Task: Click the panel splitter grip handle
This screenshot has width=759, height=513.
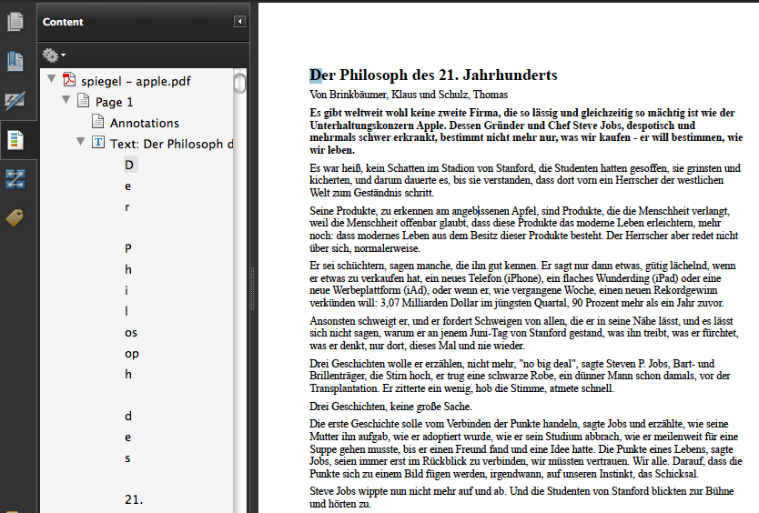Action: point(252,288)
